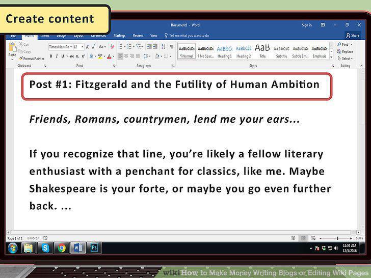
Task: Open Photoshop from the taskbar
Action: tap(94, 248)
